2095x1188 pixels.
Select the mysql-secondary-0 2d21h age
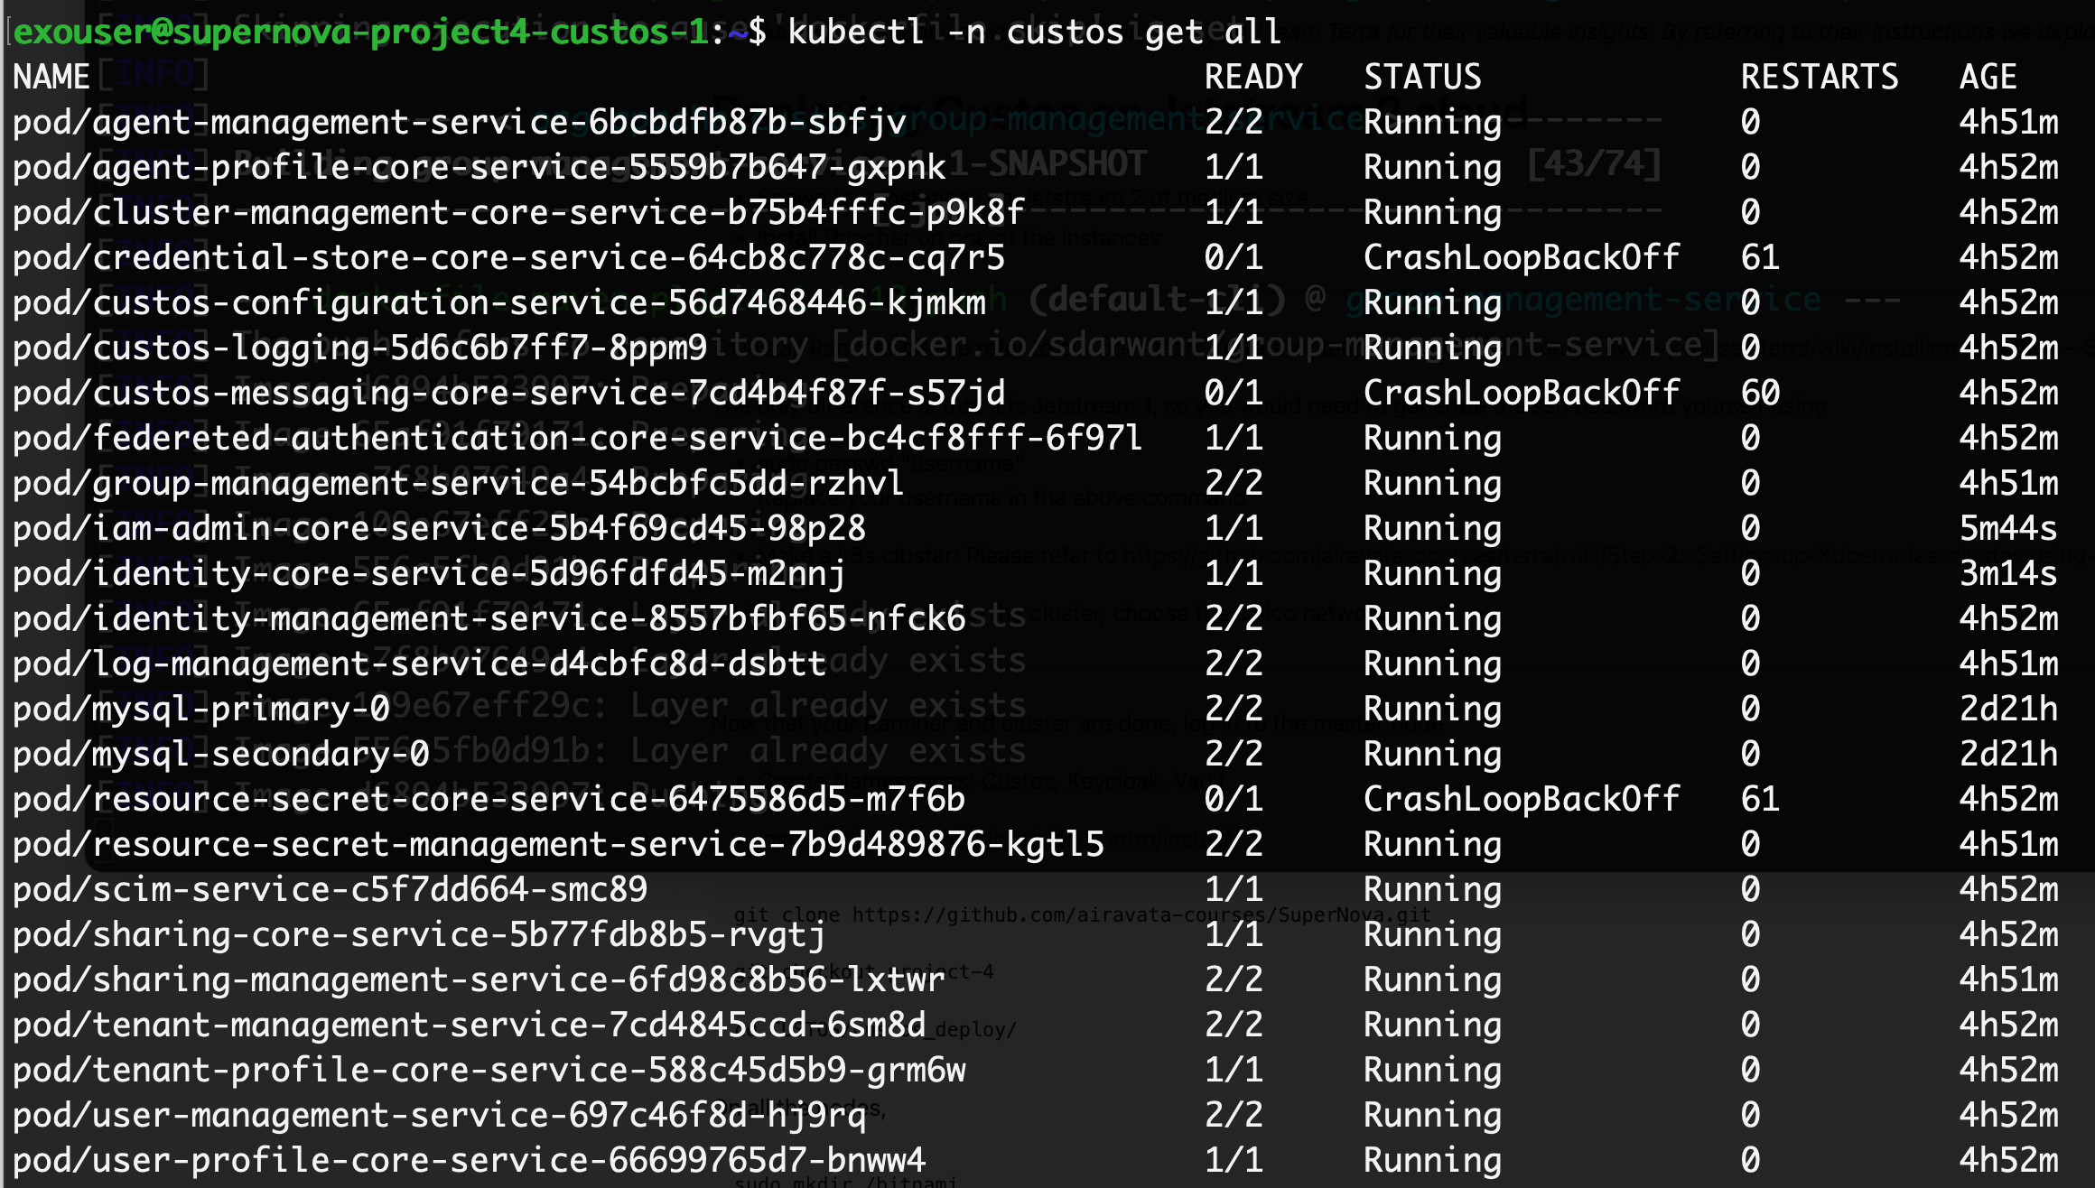(2008, 754)
